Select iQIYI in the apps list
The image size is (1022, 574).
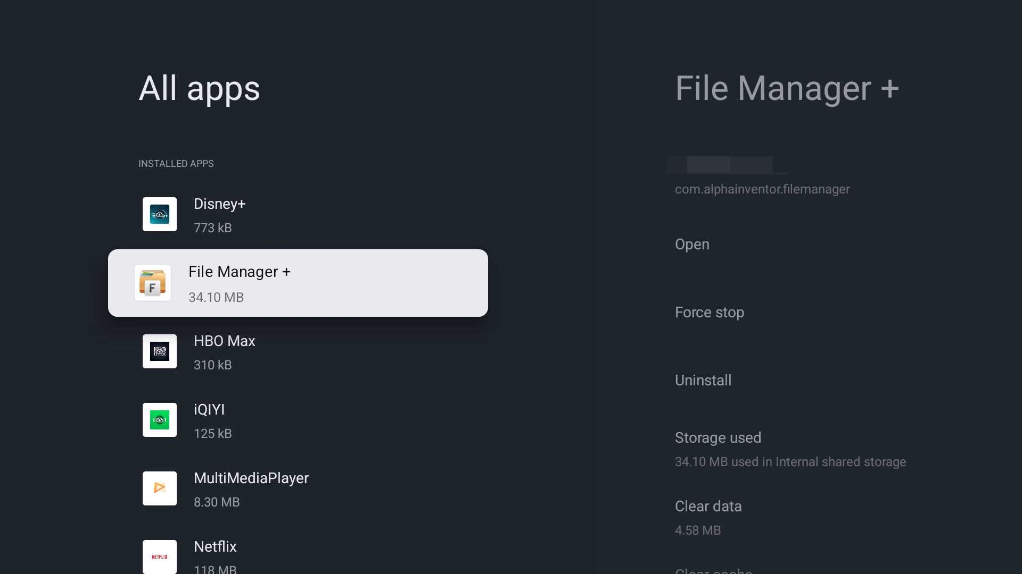tap(298, 420)
